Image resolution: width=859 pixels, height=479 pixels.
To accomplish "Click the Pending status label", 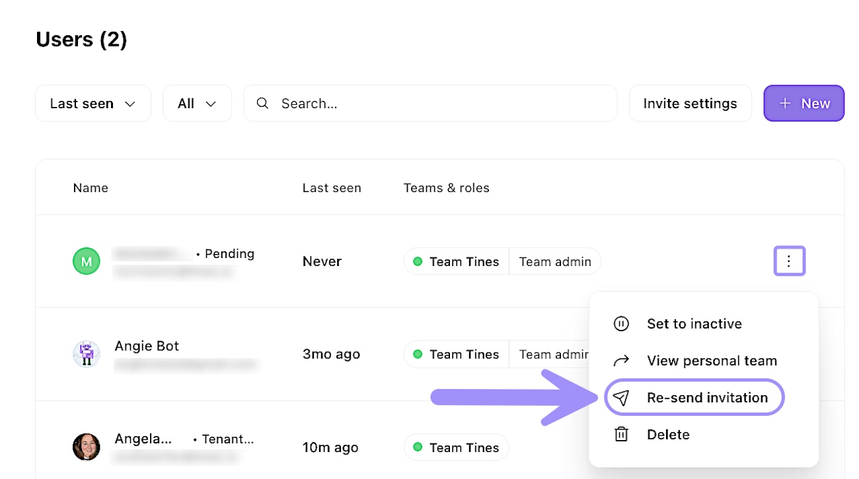I will click(x=229, y=253).
